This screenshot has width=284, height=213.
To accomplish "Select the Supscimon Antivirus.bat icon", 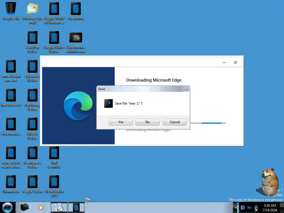I will pos(76,43).
